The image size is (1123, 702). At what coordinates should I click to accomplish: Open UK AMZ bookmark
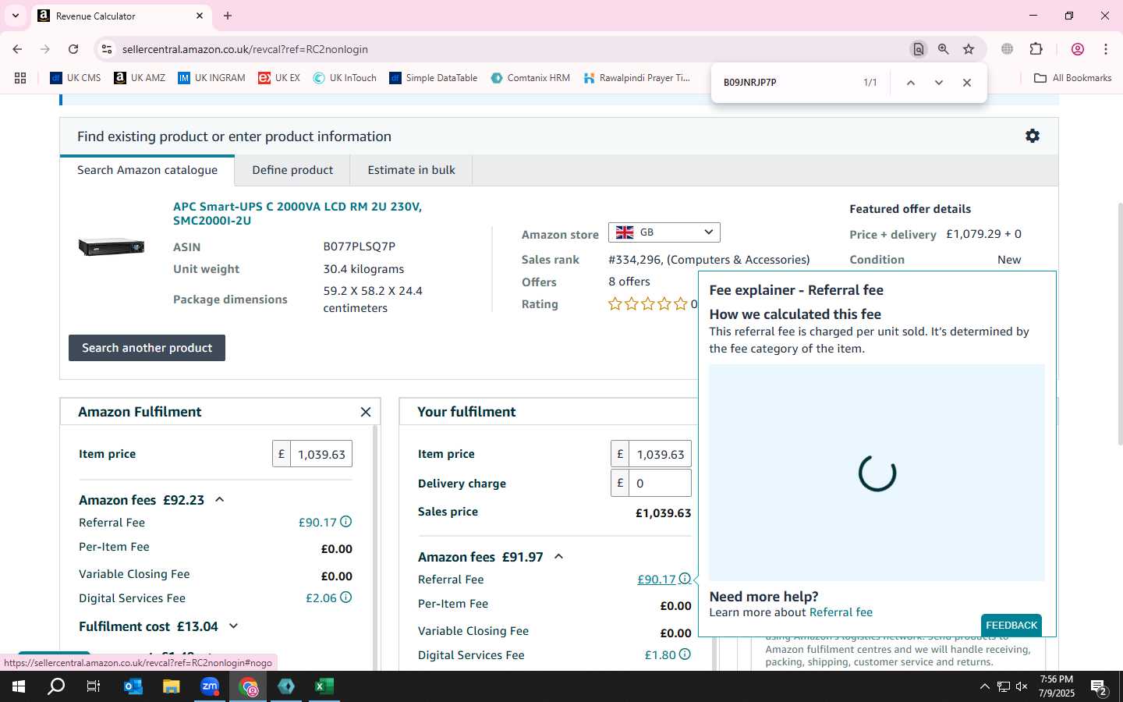[140, 78]
